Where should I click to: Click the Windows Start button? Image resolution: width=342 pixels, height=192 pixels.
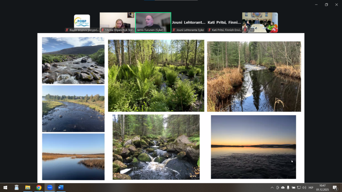point(5,188)
